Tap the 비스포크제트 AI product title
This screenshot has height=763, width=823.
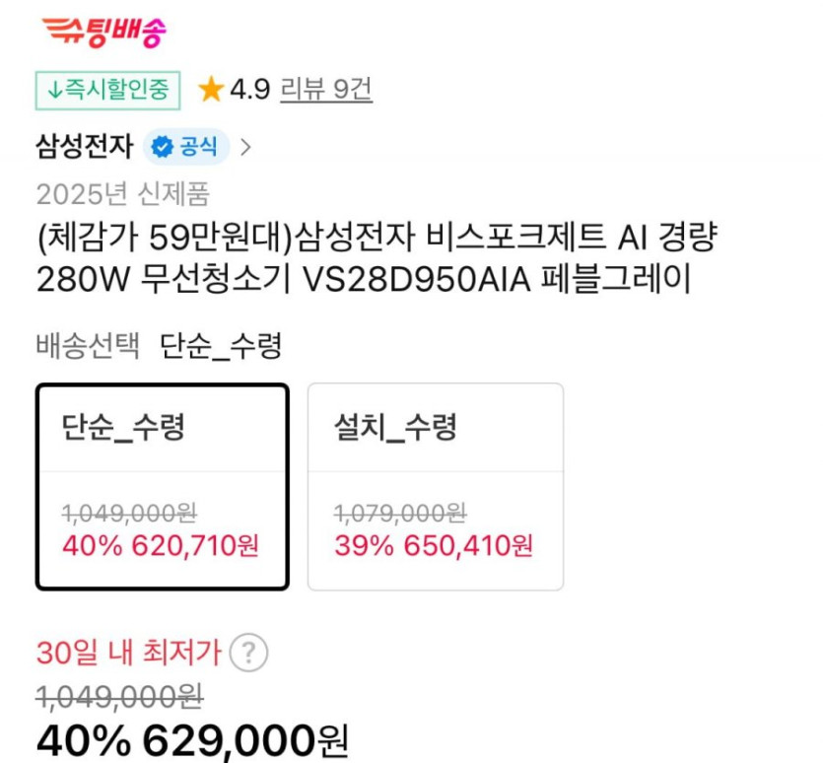coord(377,258)
